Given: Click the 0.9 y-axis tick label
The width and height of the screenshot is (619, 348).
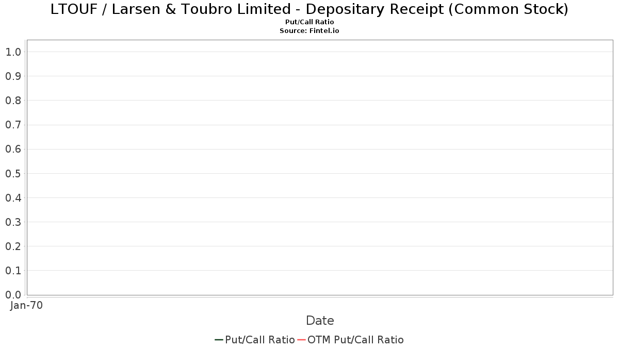Looking at the screenshot, I should point(13,76).
